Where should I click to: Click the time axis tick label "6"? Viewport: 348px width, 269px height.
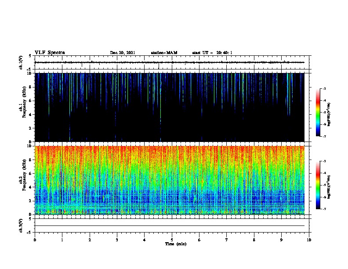[x=199, y=240]
